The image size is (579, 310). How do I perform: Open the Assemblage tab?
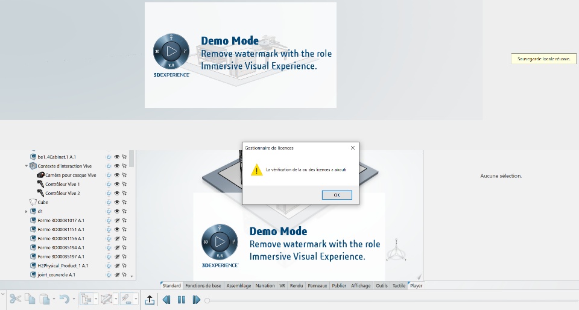pyautogui.click(x=239, y=286)
